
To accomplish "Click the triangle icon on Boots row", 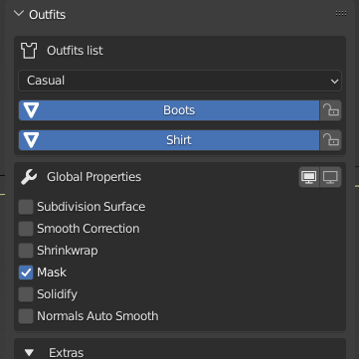I will [32, 110].
